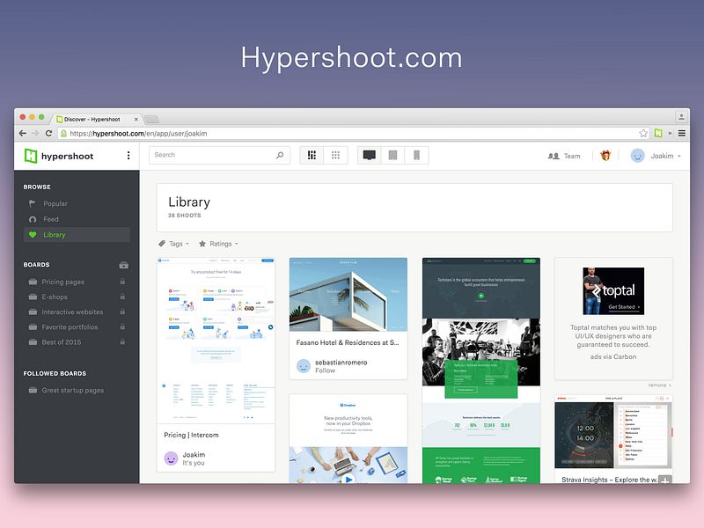The width and height of the screenshot is (704, 528).
Task: Click Hypershoot extension icon in browser toolbar
Action: [658, 134]
